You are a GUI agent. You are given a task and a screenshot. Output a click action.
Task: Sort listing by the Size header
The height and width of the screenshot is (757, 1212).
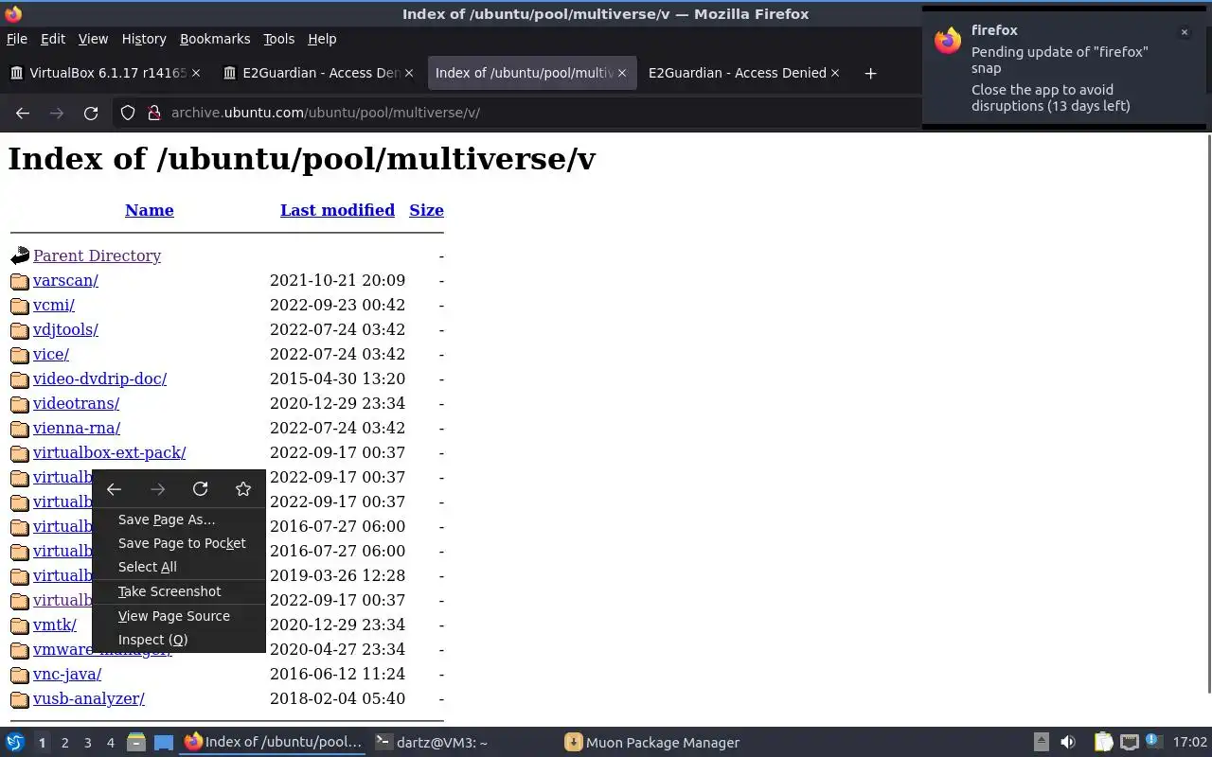pos(426,210)
